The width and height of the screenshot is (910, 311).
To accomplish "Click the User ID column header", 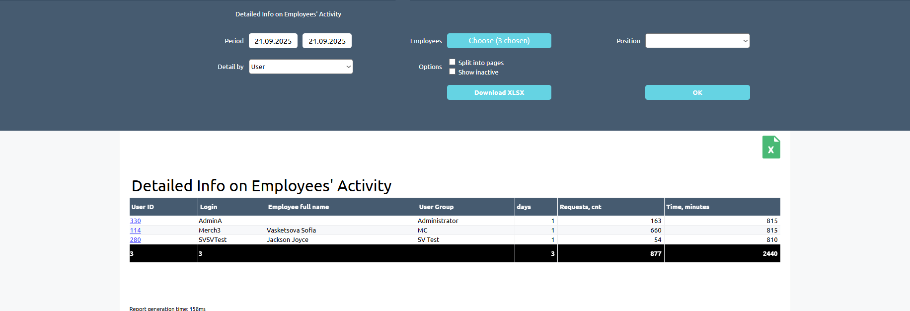I will pyautogui.click(x=143, y=207).
